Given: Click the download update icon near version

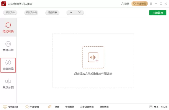Looking at the screenshot, I should [151, 107].
